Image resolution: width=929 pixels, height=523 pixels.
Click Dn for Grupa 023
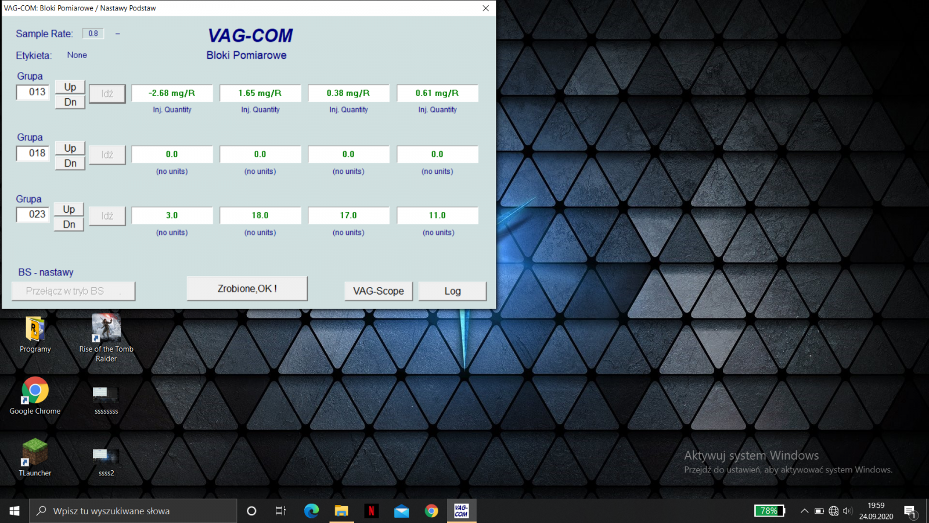tap(69, 224)
